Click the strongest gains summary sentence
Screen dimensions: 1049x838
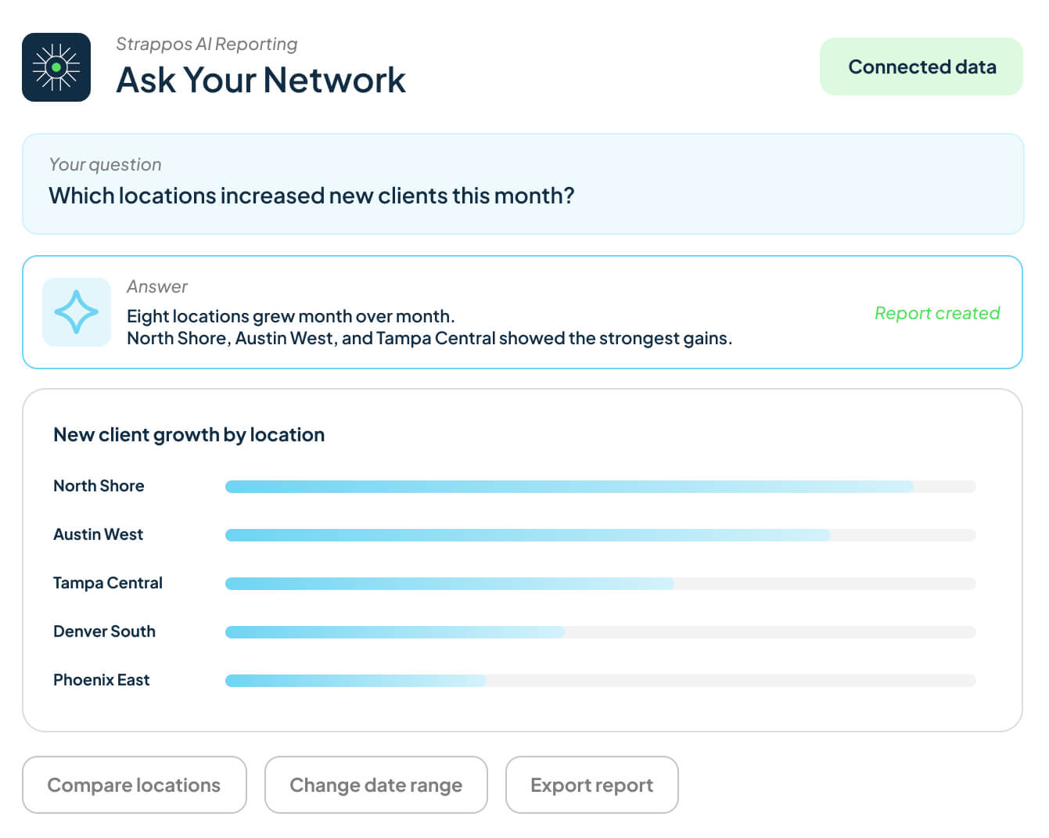(x=429, y=338)
